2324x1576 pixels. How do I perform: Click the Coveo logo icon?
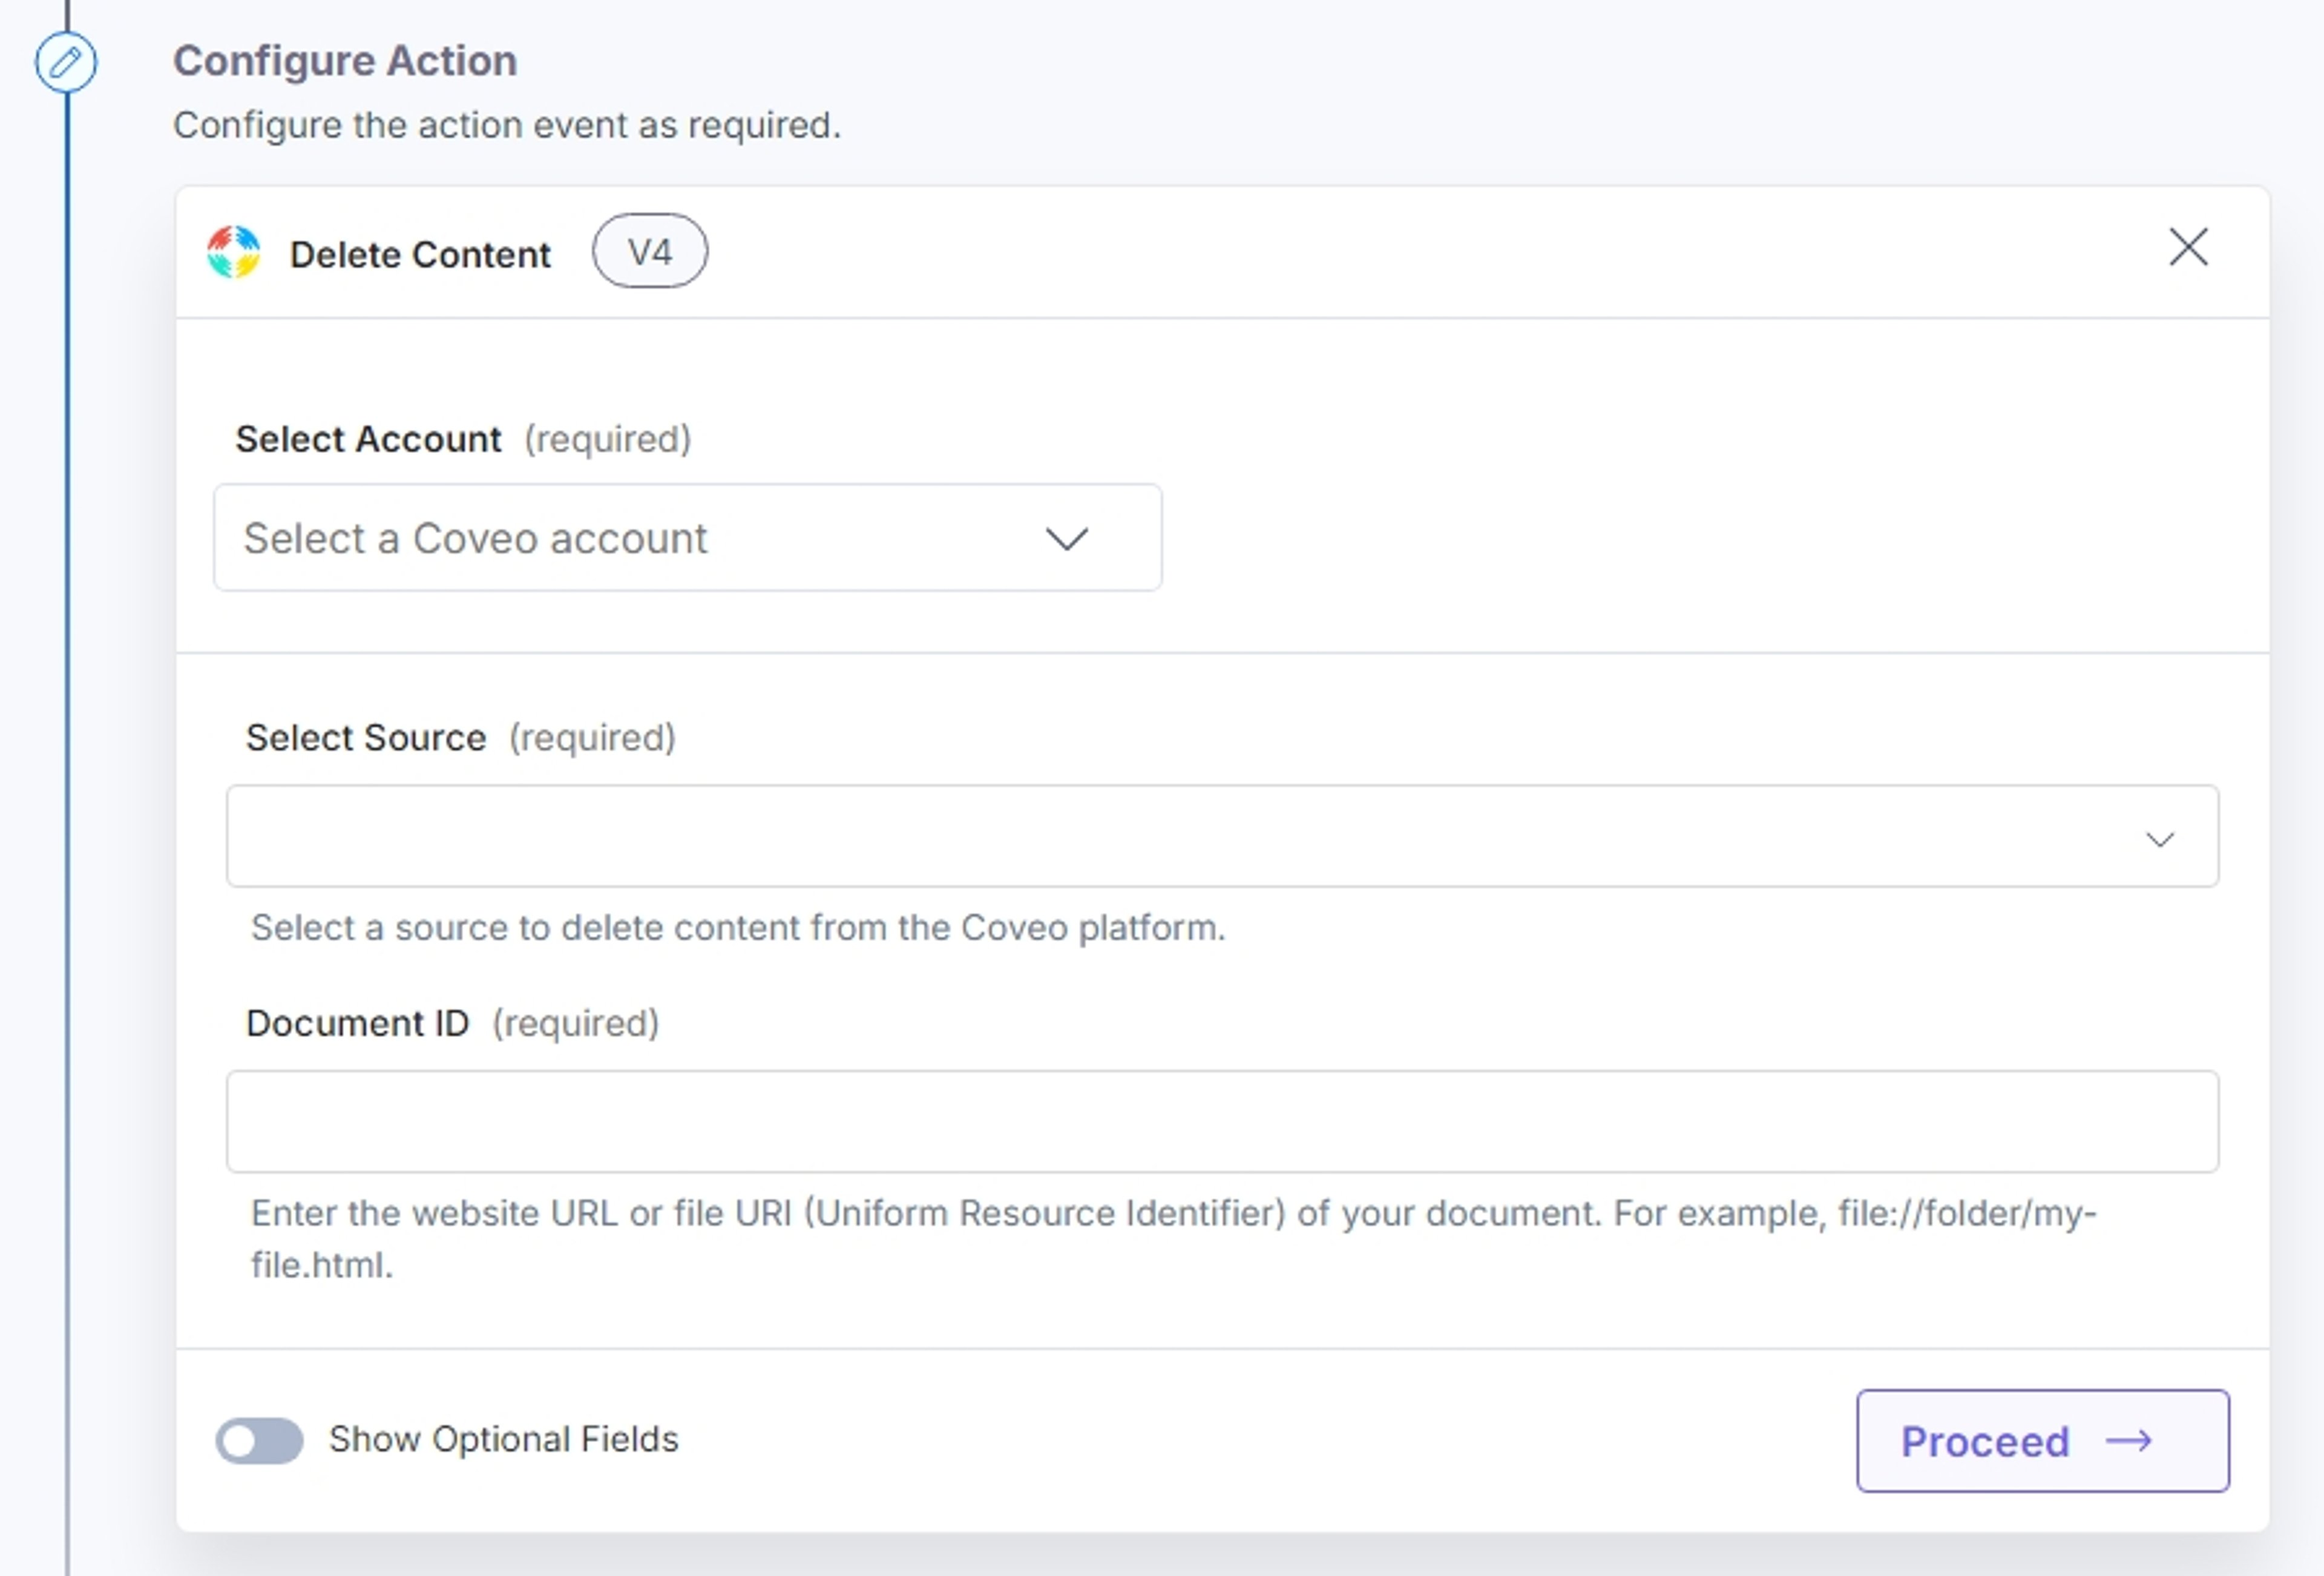click(233, 252)
